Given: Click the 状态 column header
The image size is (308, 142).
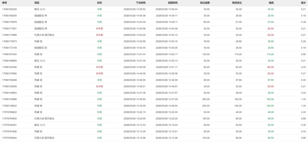Looking at the screenshot, I should [x=99, y=3].
